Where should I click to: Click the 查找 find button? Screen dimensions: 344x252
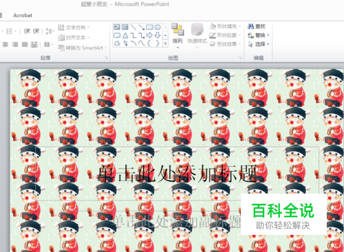point(257,26)
